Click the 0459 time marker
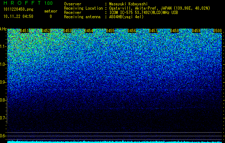 coord(196,31)
